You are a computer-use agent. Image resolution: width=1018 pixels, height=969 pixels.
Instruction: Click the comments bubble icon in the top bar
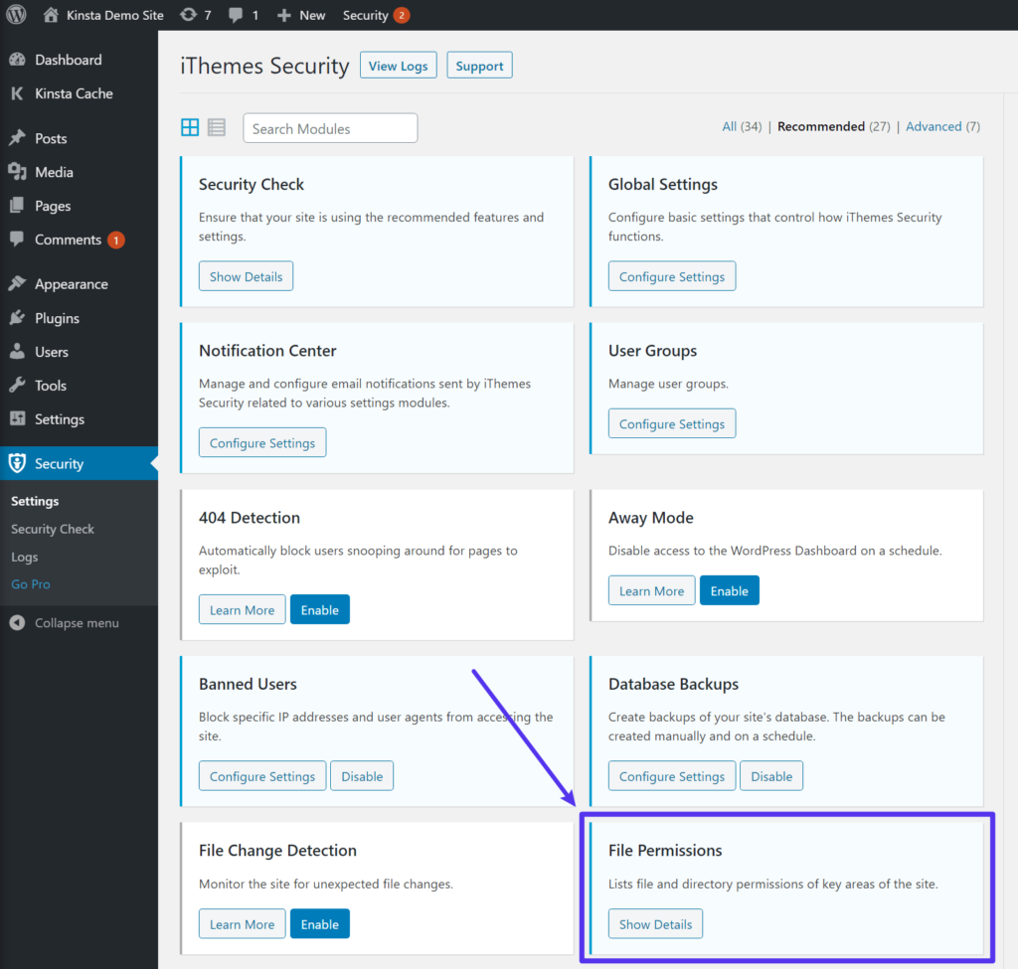(x=235, y=15)
